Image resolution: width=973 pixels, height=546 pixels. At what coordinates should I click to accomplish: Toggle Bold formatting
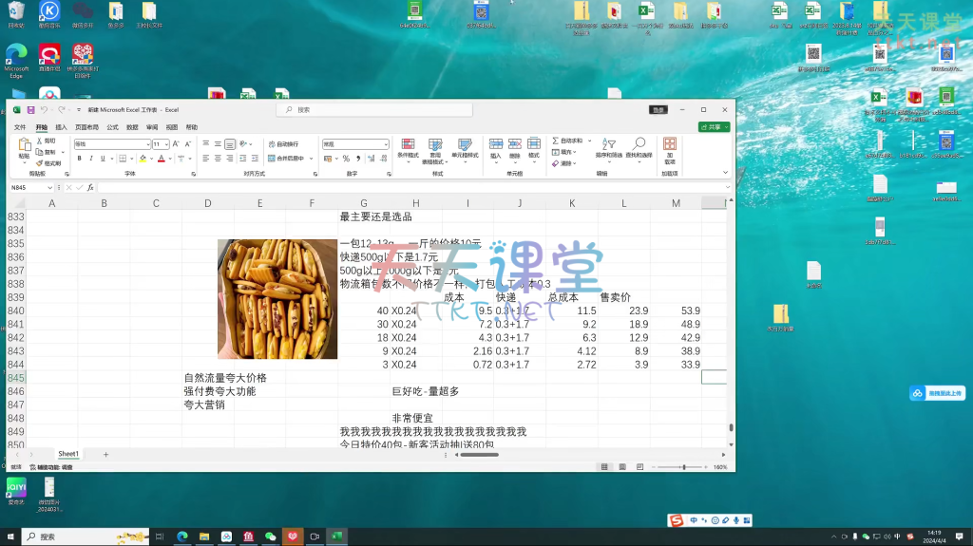coord(79,159)
